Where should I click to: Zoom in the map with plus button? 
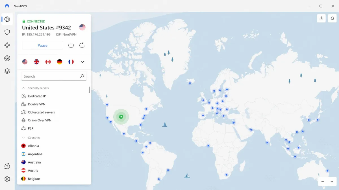click(332, 182)
